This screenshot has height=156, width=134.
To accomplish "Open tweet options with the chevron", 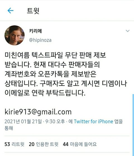I will click(128, 31).
